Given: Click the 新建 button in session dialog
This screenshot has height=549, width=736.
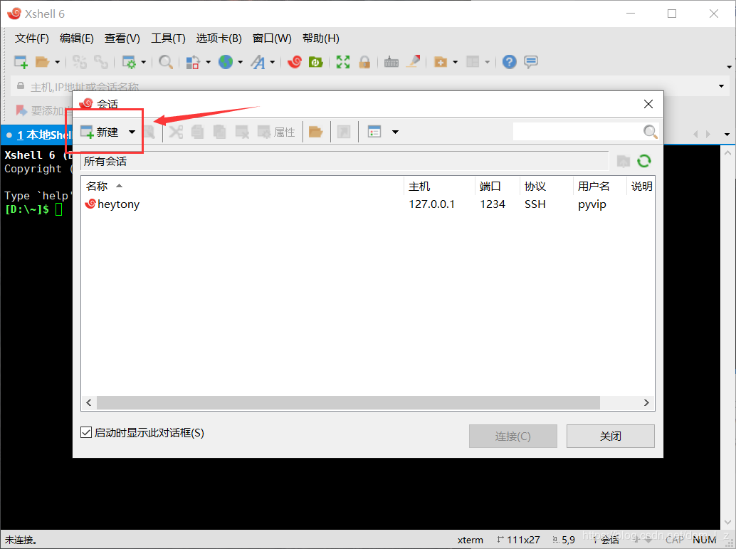Looking at the screenshot, I should 100,132.
